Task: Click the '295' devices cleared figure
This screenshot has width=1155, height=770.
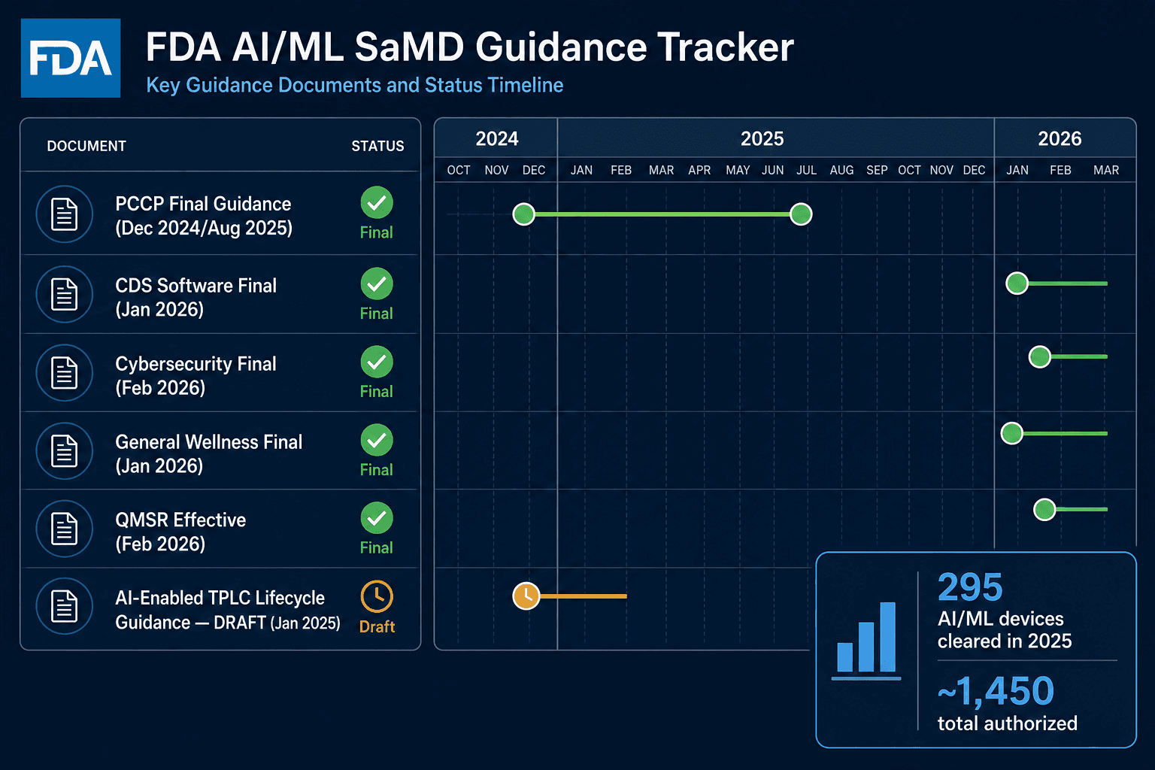Action: pyautogui.click(x=970, y=587)
